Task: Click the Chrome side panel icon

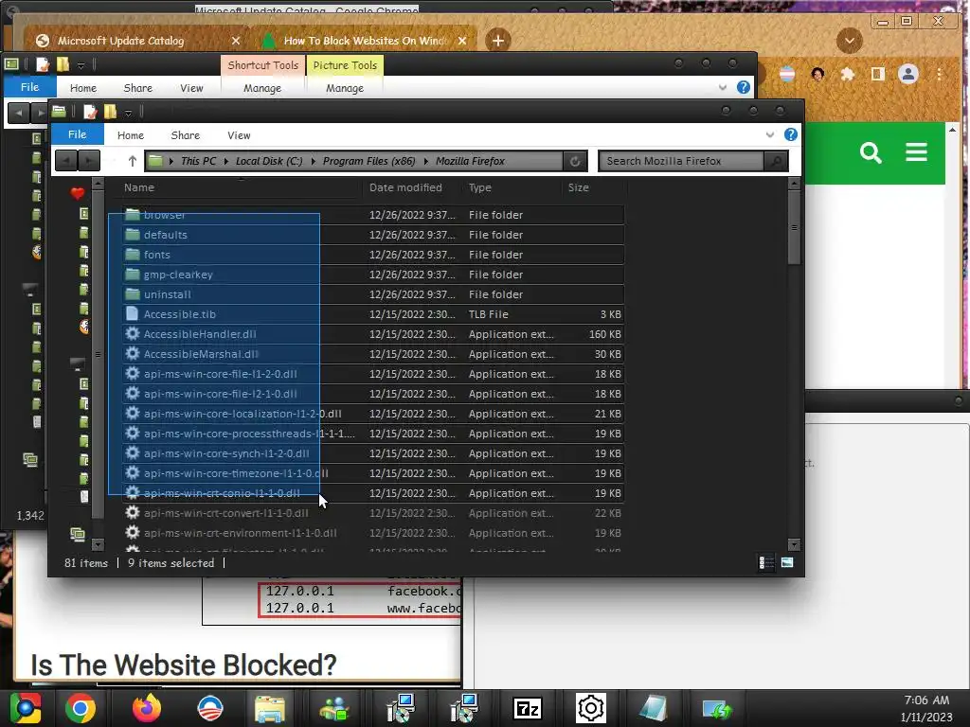Action: click(877, 74)
